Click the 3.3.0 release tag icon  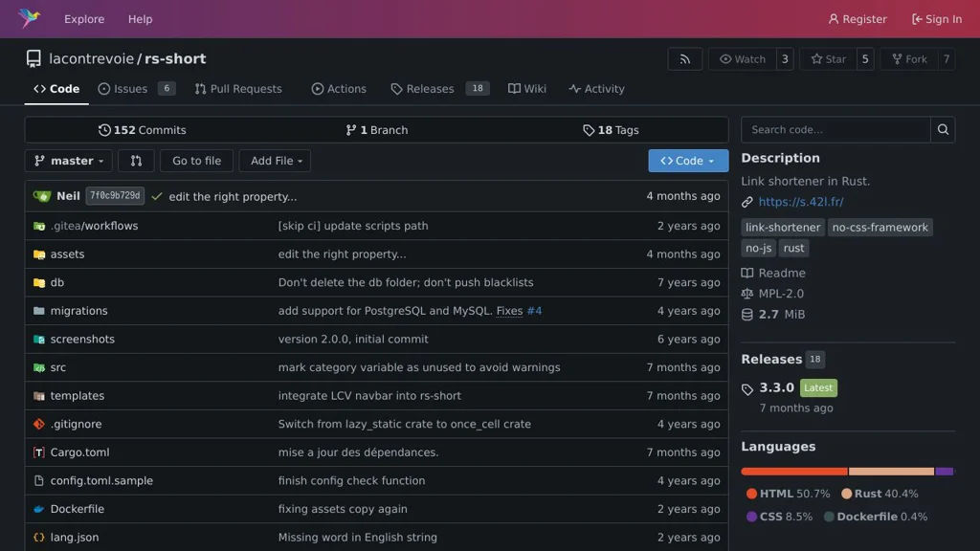747,388
